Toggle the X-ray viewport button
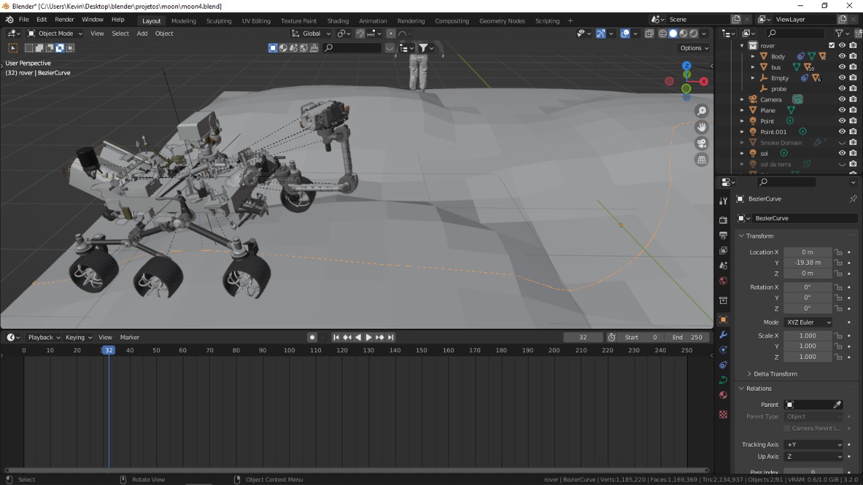This screenshot has height=485, width=863. (x=649, y=34)
